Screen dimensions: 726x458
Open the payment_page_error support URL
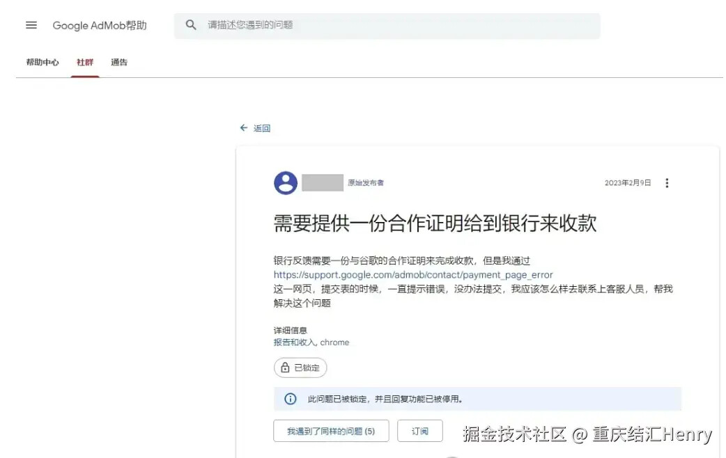click(413, 275)
